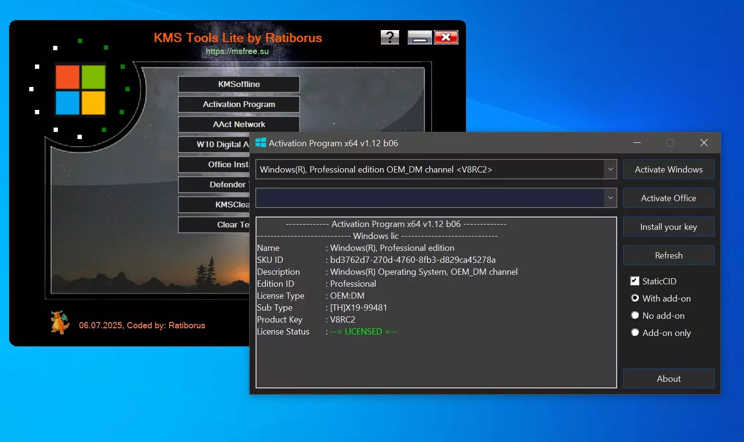
Task: Open the Office Install entry
Action: pos(214,164)
